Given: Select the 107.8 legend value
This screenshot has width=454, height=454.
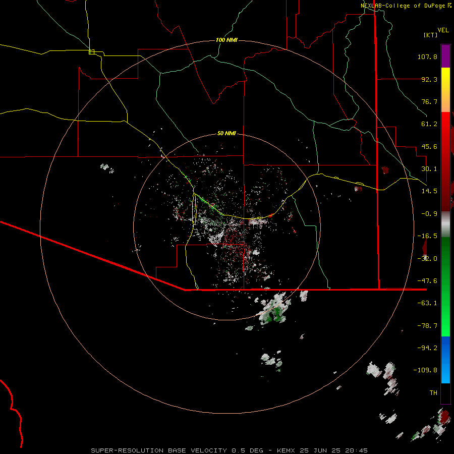Looking at the screenshot, I should click(x=427, y=56).
